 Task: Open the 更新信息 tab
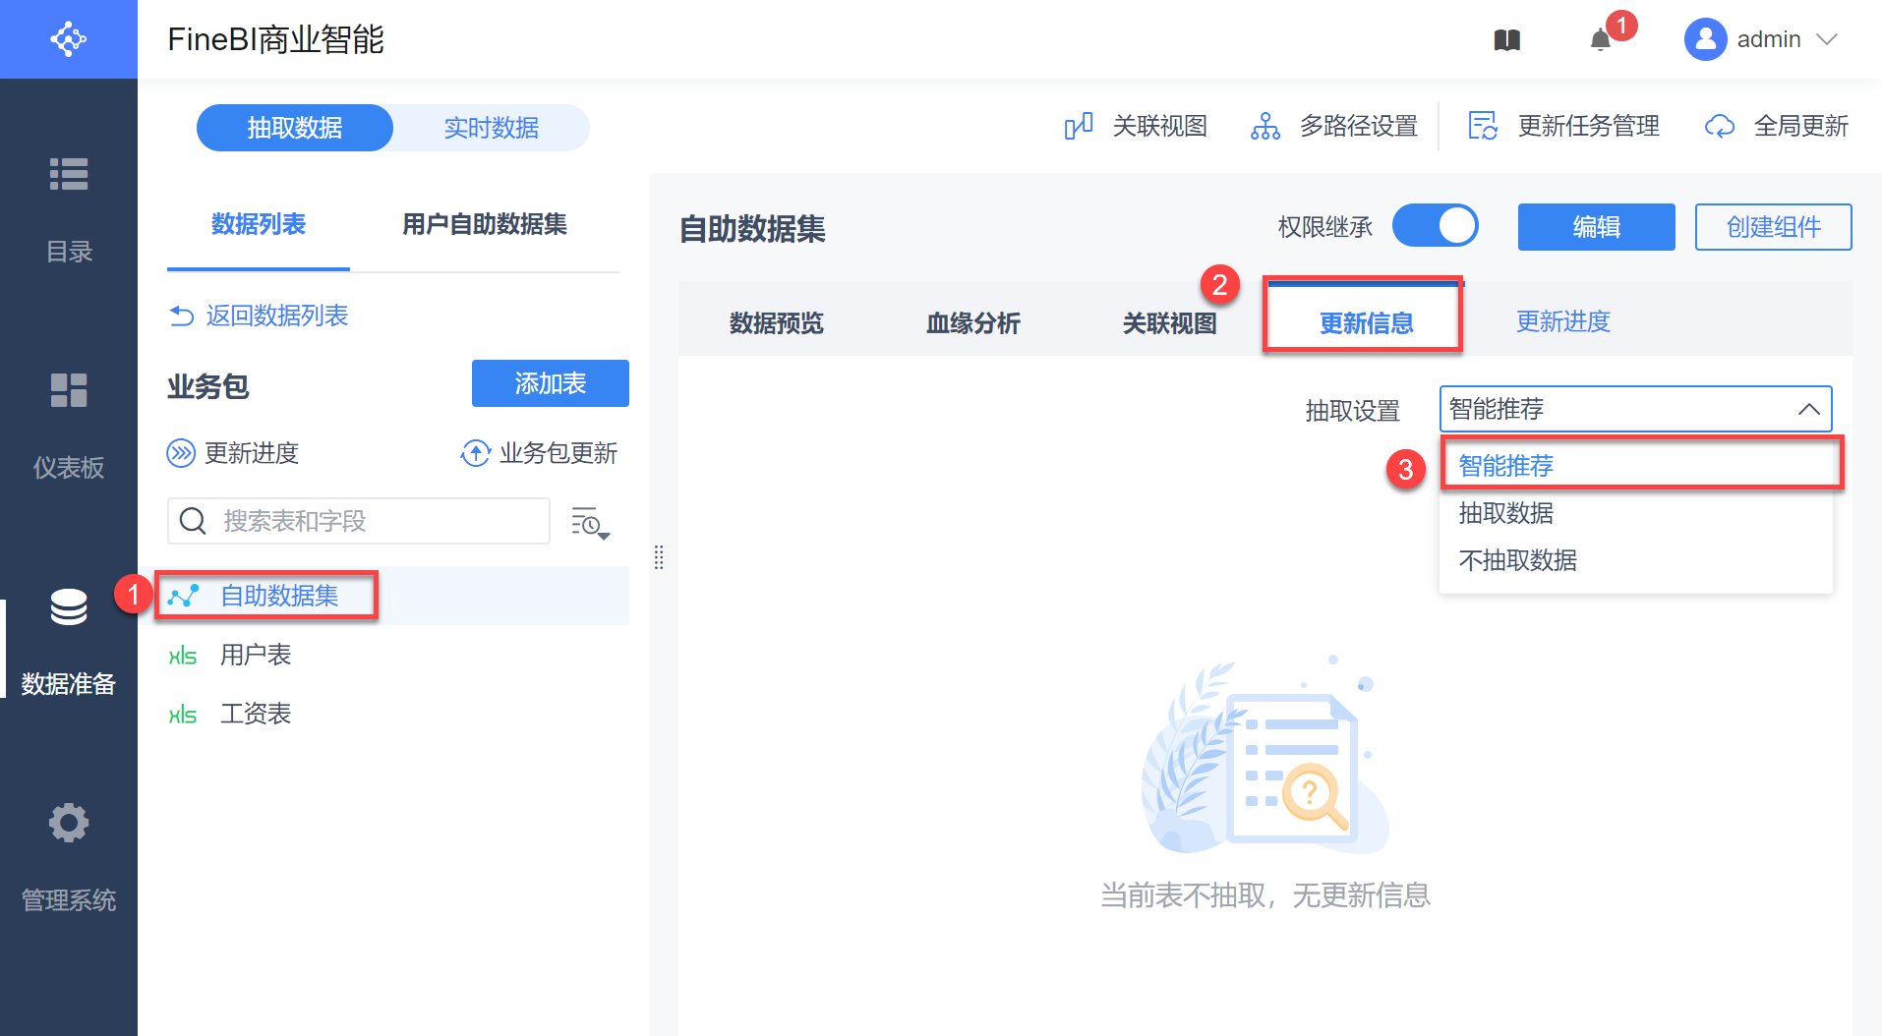tap(1367, 322)
